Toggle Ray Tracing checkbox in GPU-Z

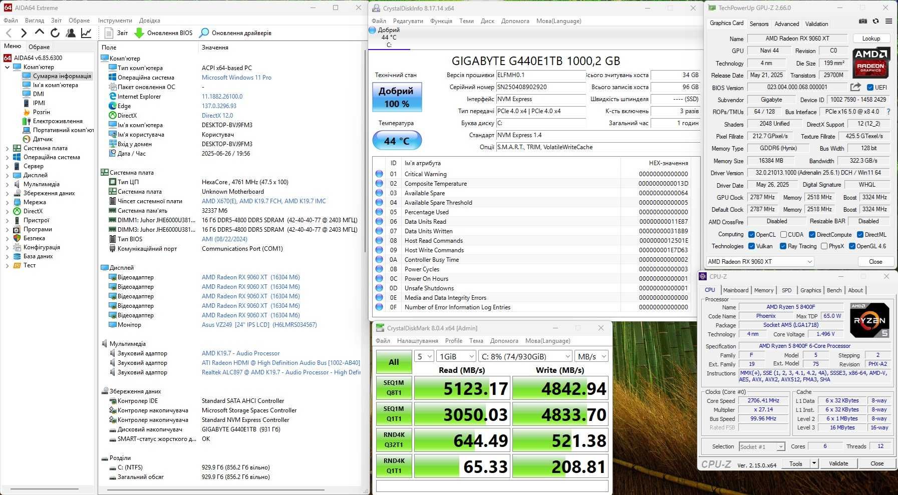(783, 246)
